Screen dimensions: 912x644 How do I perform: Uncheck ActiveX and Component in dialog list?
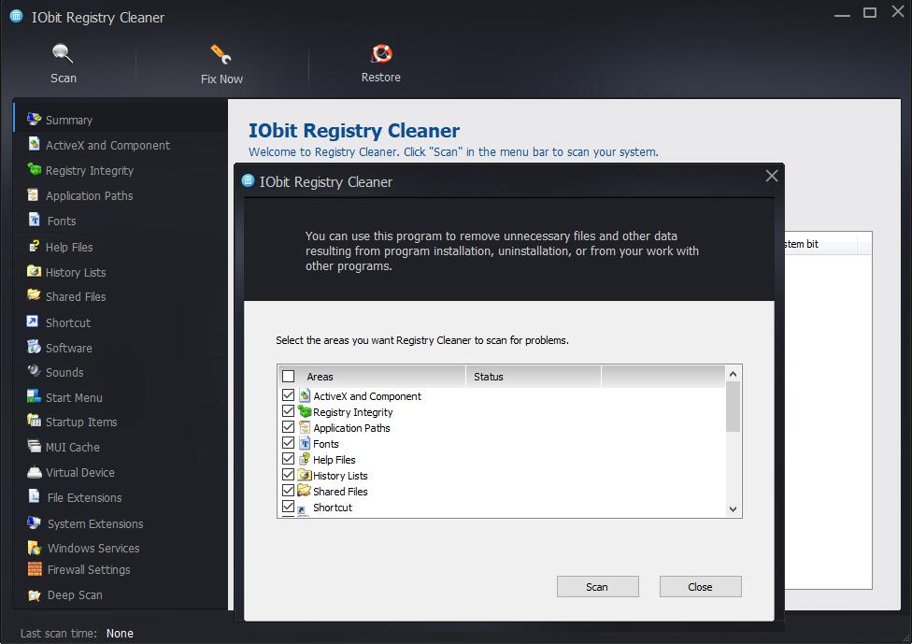(x=288, y=395)
